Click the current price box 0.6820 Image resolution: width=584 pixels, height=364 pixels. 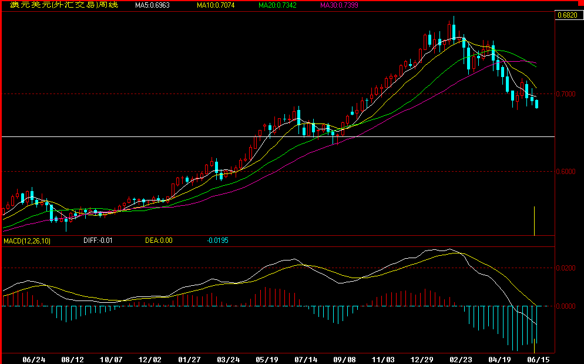point(569,15)
